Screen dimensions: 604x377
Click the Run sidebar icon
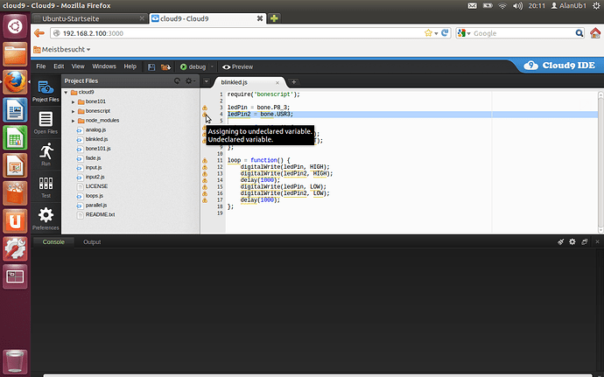tap(46, 155)
